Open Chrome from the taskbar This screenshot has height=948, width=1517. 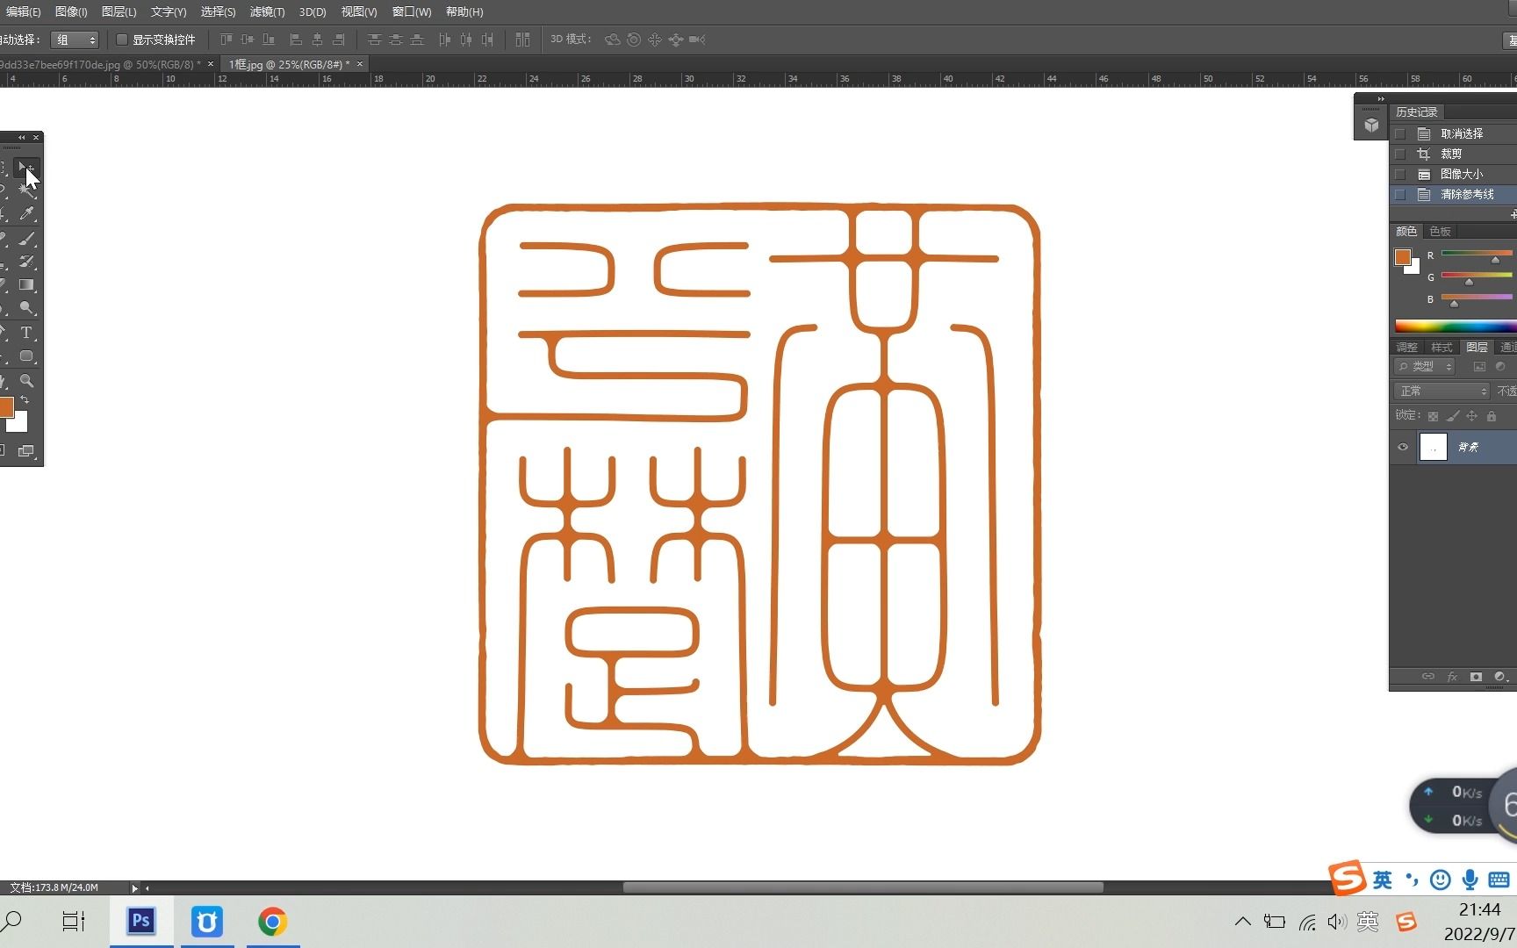[x=272, y=922]
